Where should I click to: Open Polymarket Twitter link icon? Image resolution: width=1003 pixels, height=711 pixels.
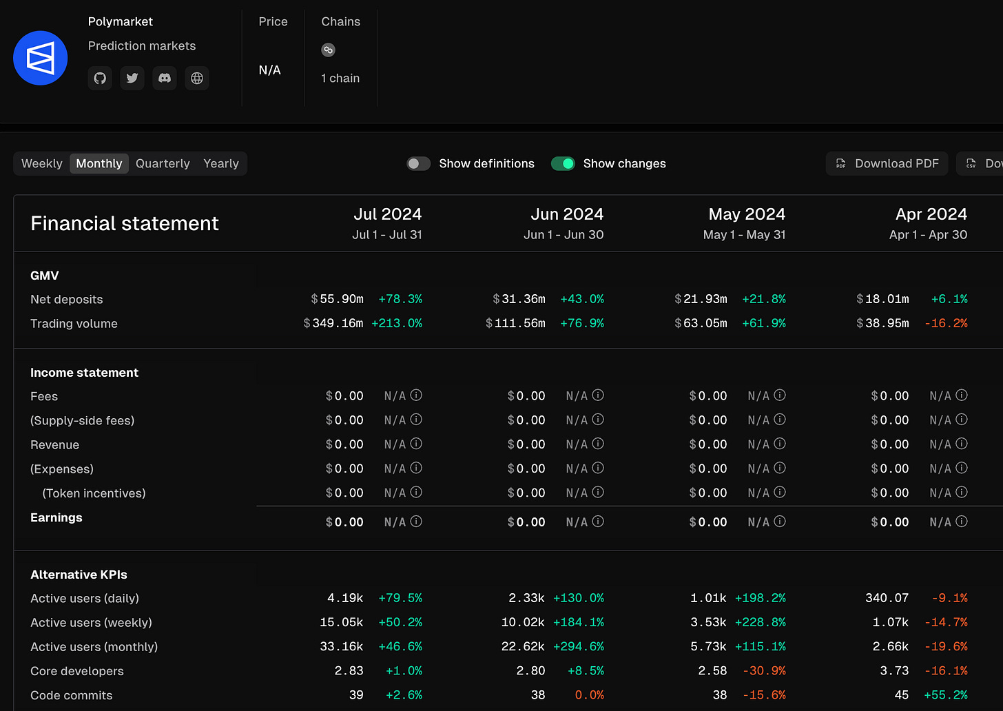pos(132,78)
